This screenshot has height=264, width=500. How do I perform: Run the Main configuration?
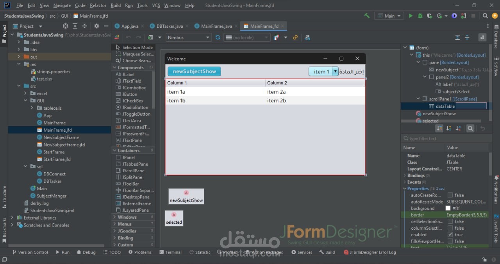411,16
